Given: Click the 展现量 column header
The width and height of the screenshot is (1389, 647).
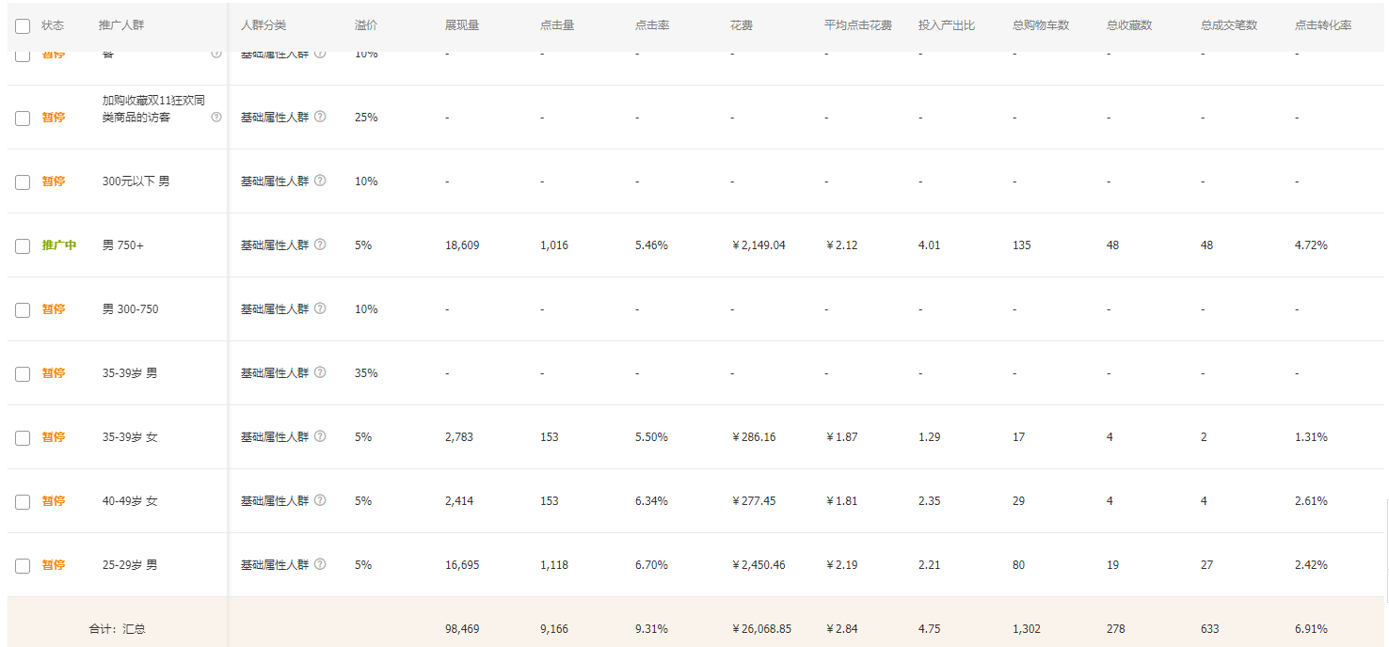Looking at the screenshot, I should point(462,25).
